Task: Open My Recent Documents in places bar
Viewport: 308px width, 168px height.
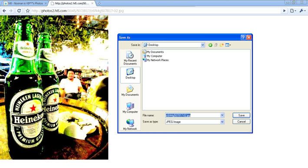Action: click(130, 58)
